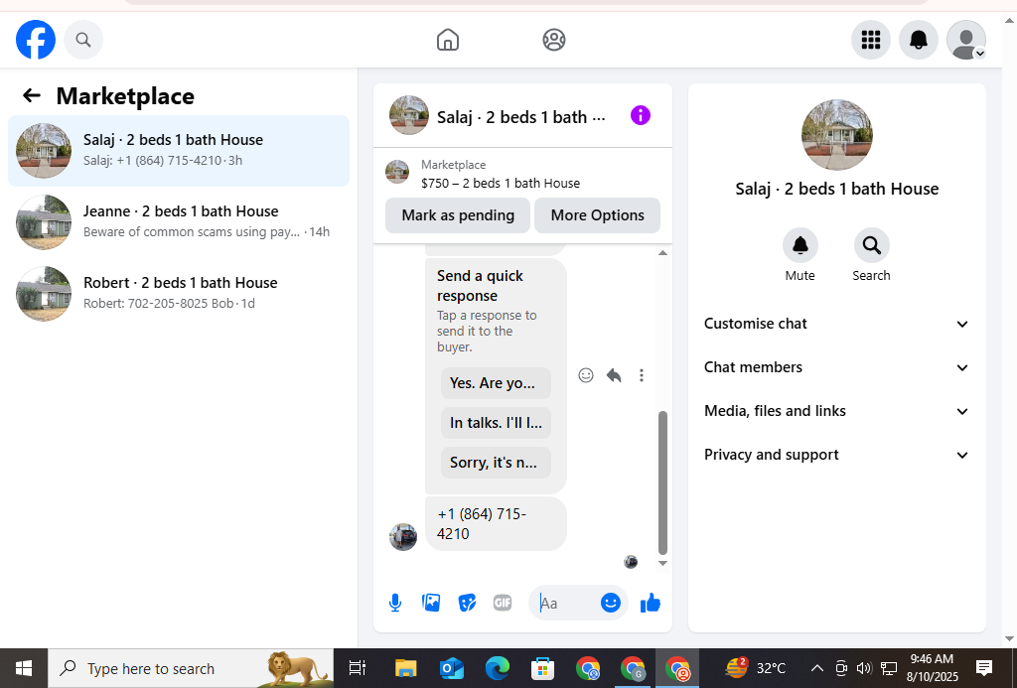The image size is (1017, 688).
Task: Click Mark as pending button
Action: point(458,215)
